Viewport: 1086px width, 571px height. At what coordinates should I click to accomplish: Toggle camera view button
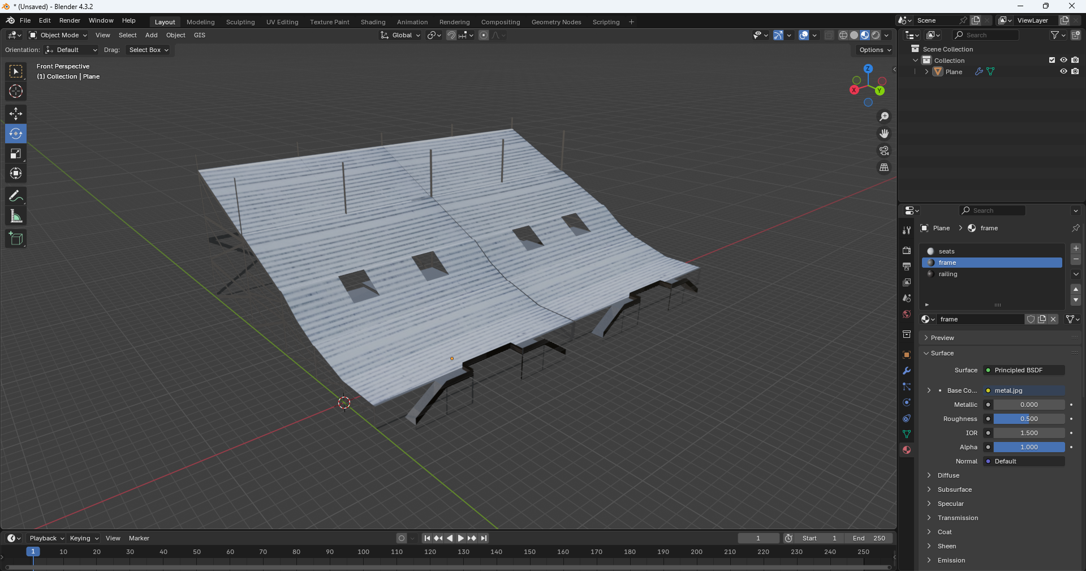pyautogui.click(x=884, y=151)
